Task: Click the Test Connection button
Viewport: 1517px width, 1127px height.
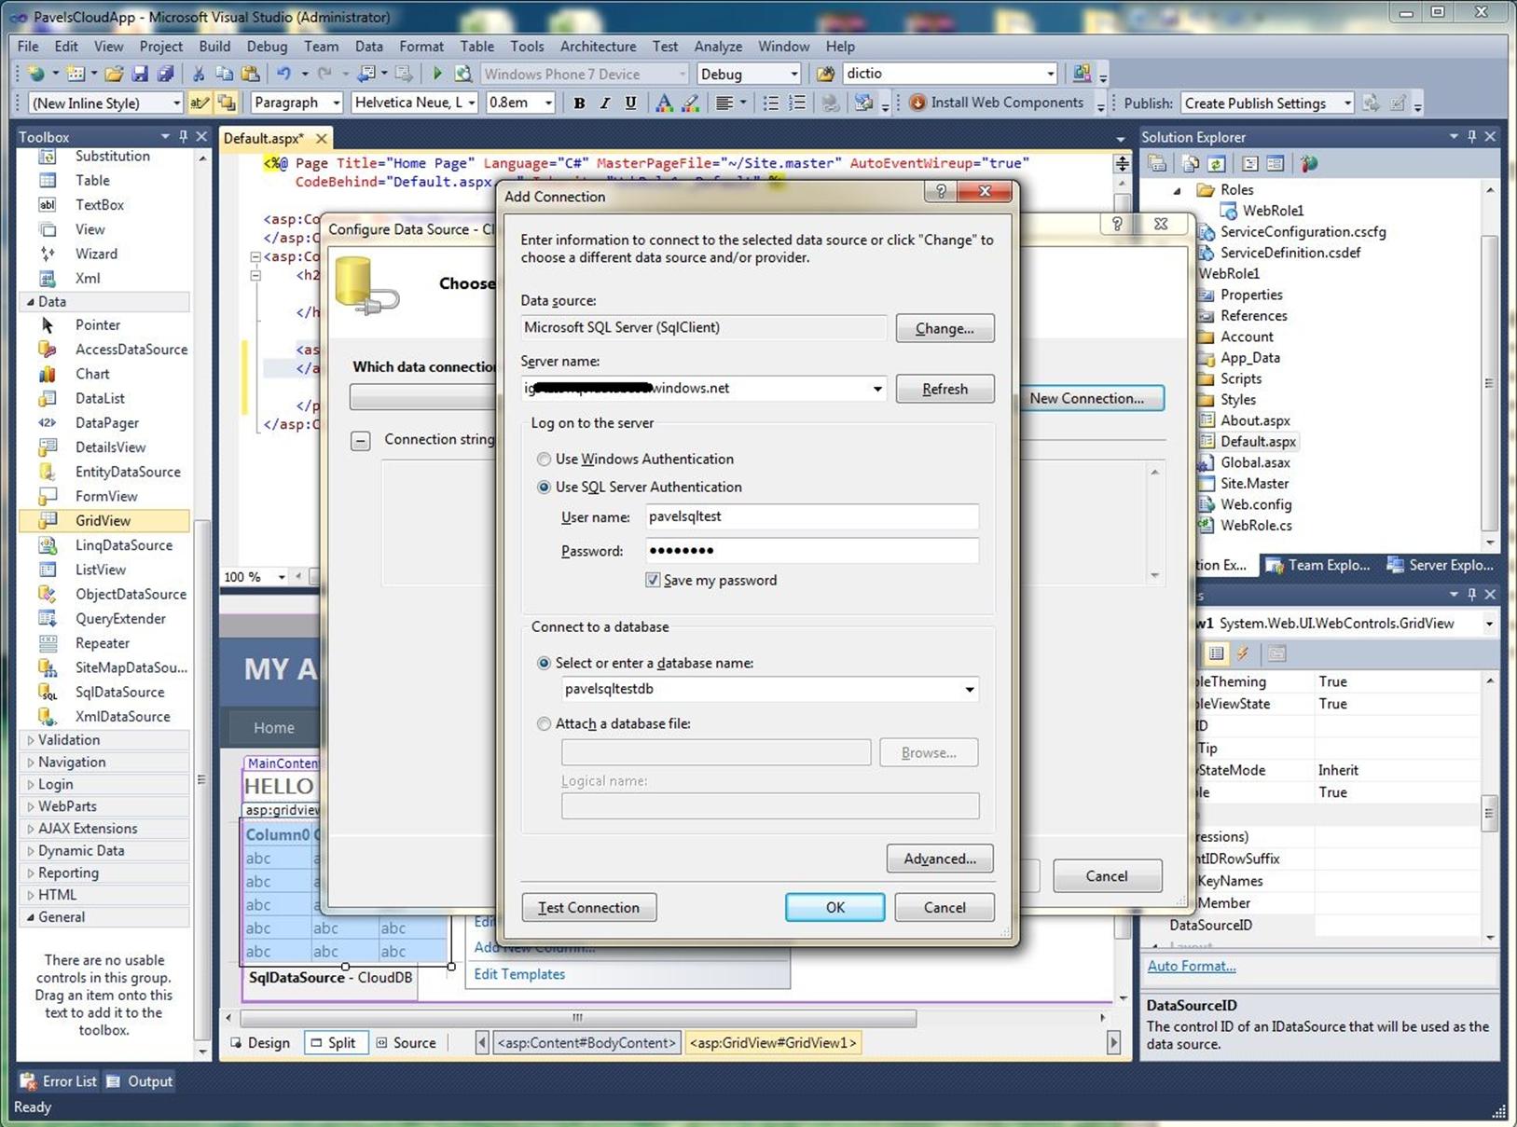Action: [x=588, y=908]
